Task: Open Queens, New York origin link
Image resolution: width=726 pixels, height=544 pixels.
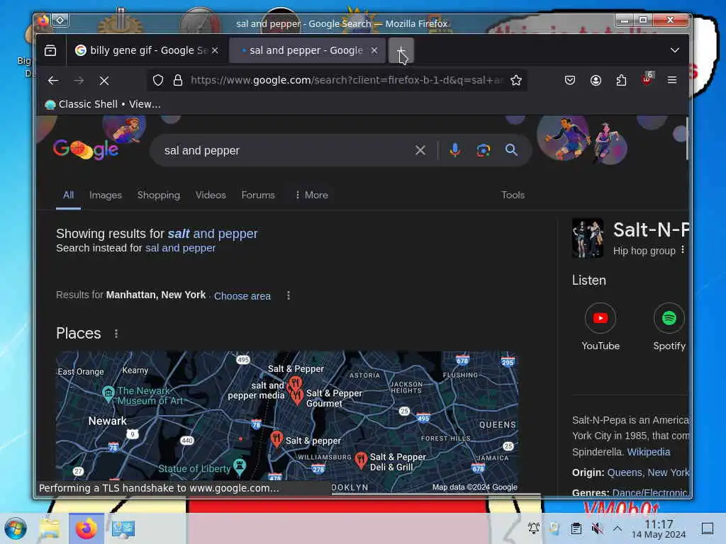Action: (x=648, y=472)
